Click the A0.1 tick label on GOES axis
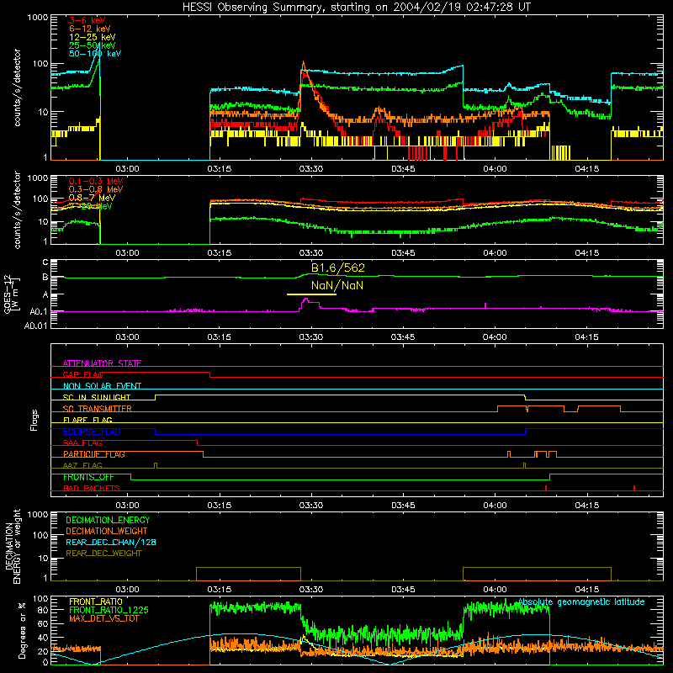Image resolution: width=673 pixels, height=673 pixels. (x=39, y=311)
